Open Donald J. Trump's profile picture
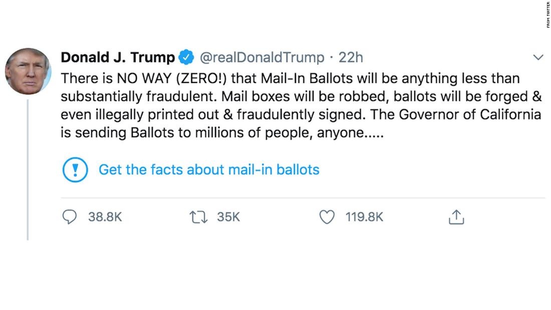The height and width of the screenshot is (310, 551). pos(28,71)
